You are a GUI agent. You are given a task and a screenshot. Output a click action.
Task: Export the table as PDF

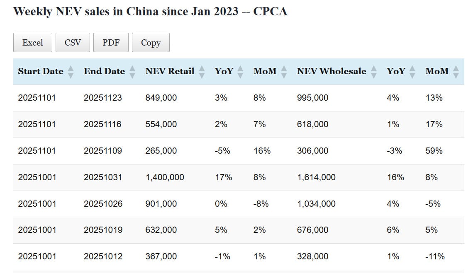111,43
